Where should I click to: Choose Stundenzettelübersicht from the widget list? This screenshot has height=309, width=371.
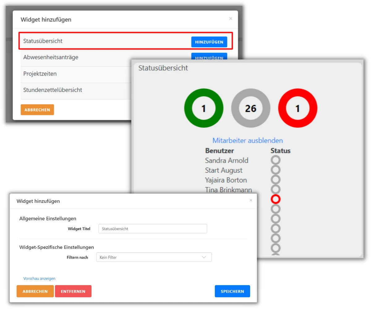pos(53,90)
